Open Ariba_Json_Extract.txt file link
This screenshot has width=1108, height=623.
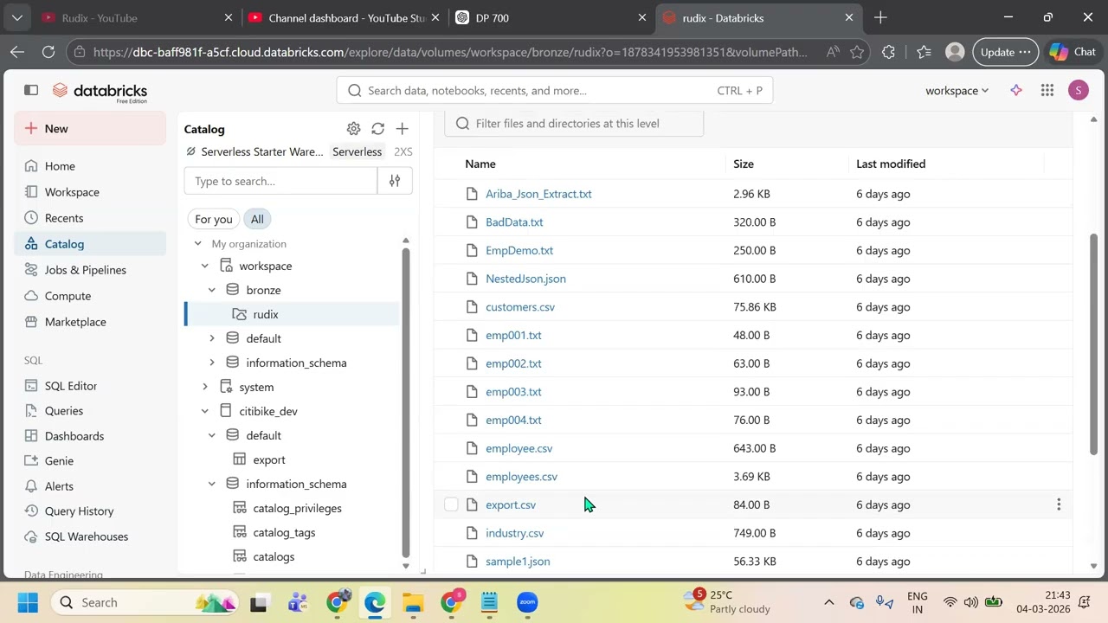pyautogui.click(x=538, y=194)
